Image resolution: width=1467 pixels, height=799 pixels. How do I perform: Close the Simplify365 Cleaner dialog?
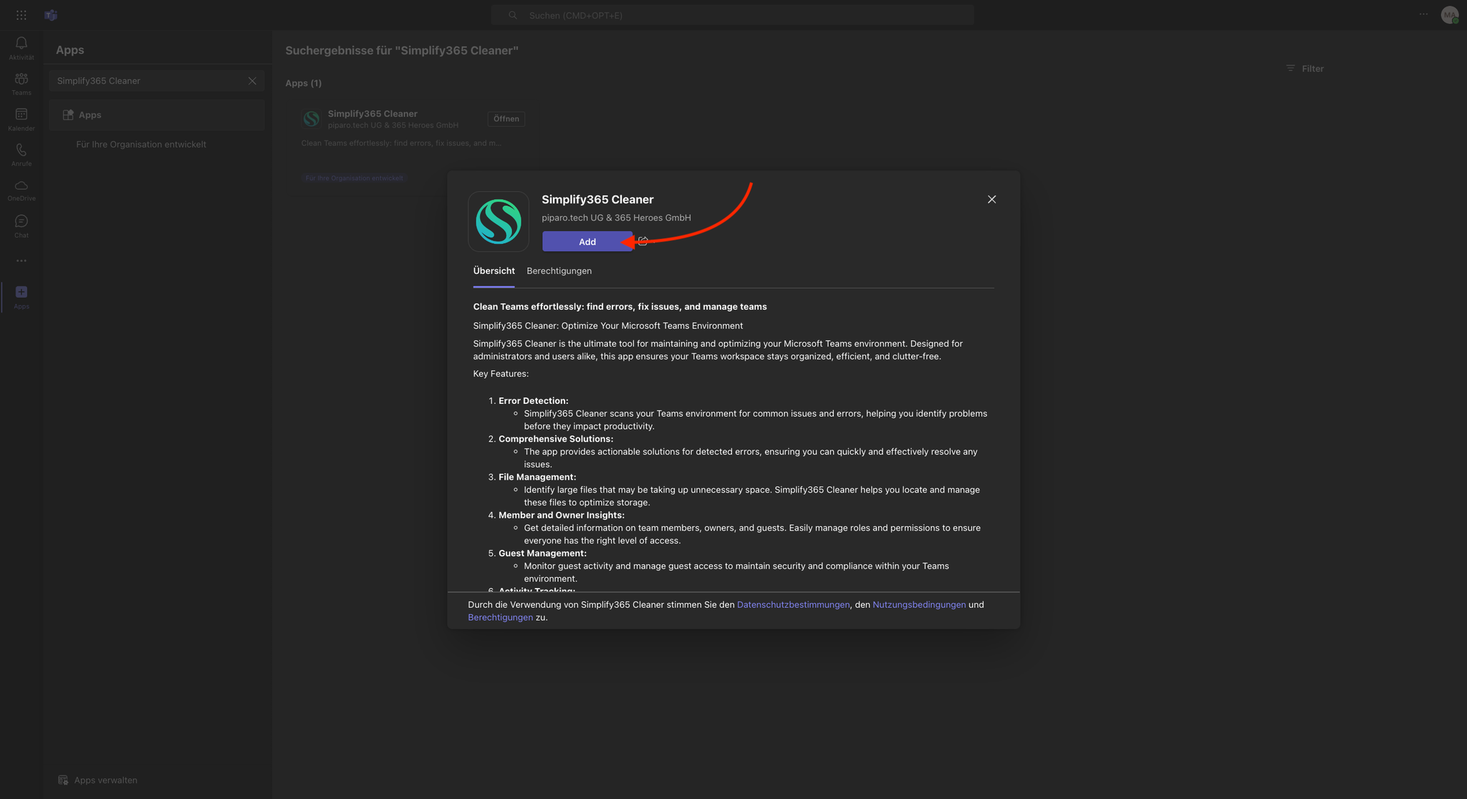[991, 199]
